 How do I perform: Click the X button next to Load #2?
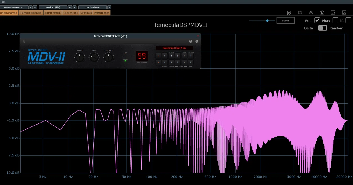pos(74,7)
